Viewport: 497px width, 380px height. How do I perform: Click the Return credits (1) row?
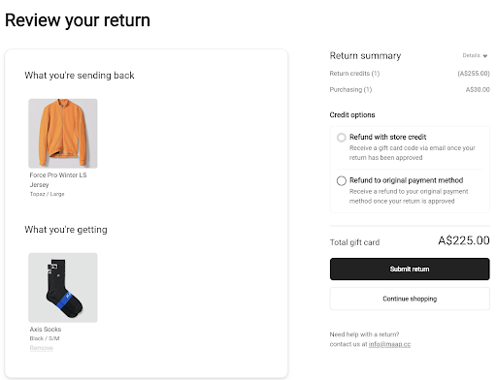[410, 74]
